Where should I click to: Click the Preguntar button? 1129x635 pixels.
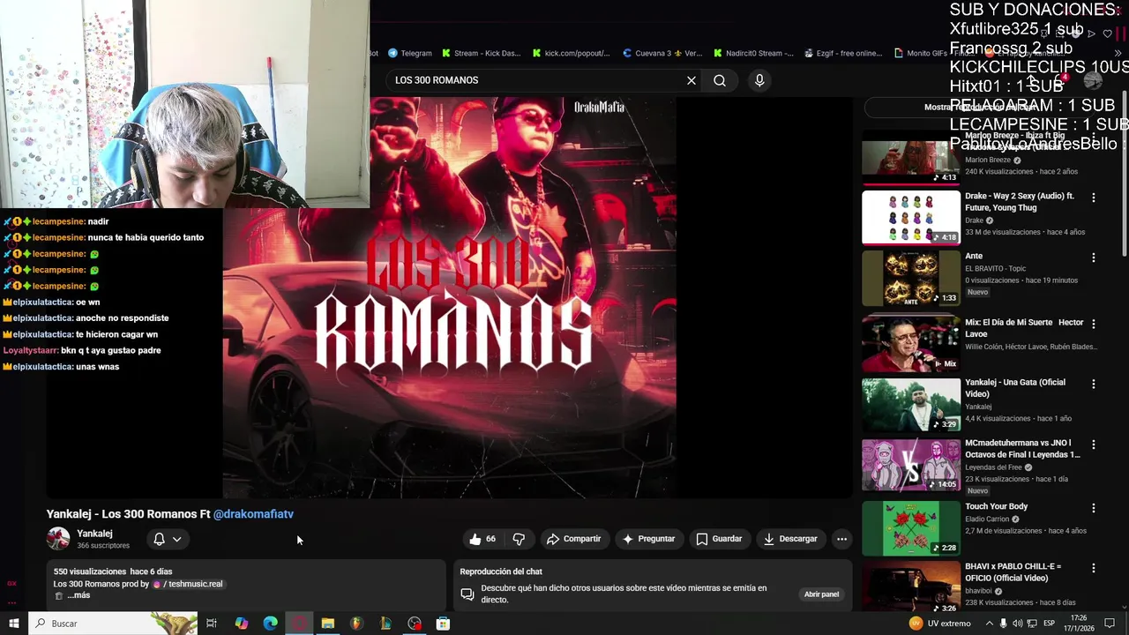pyautogui.click(x=648, y=539)
